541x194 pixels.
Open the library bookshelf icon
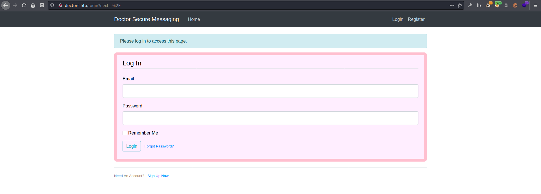[x=479, y=5]
